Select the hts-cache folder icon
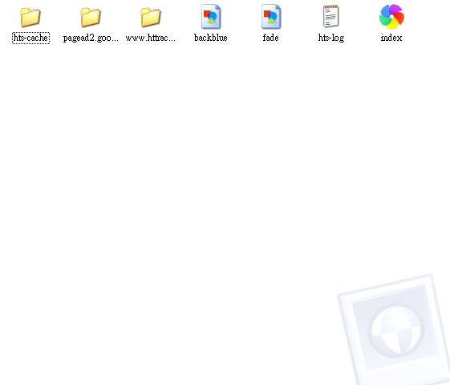450x385 pixels. [x=30, y=17]
